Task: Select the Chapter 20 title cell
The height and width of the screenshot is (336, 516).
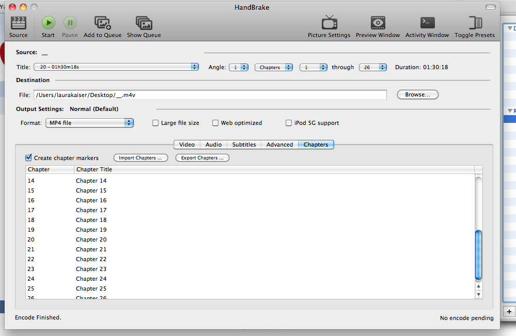Action: click(x=91, y=239)
